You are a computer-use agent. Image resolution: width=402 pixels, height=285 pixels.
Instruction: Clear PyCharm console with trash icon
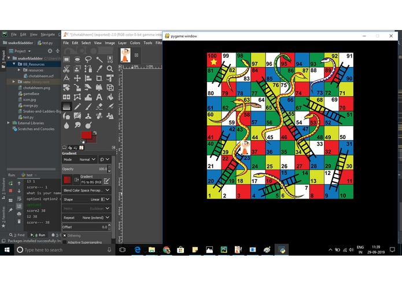tap(19, 222)
